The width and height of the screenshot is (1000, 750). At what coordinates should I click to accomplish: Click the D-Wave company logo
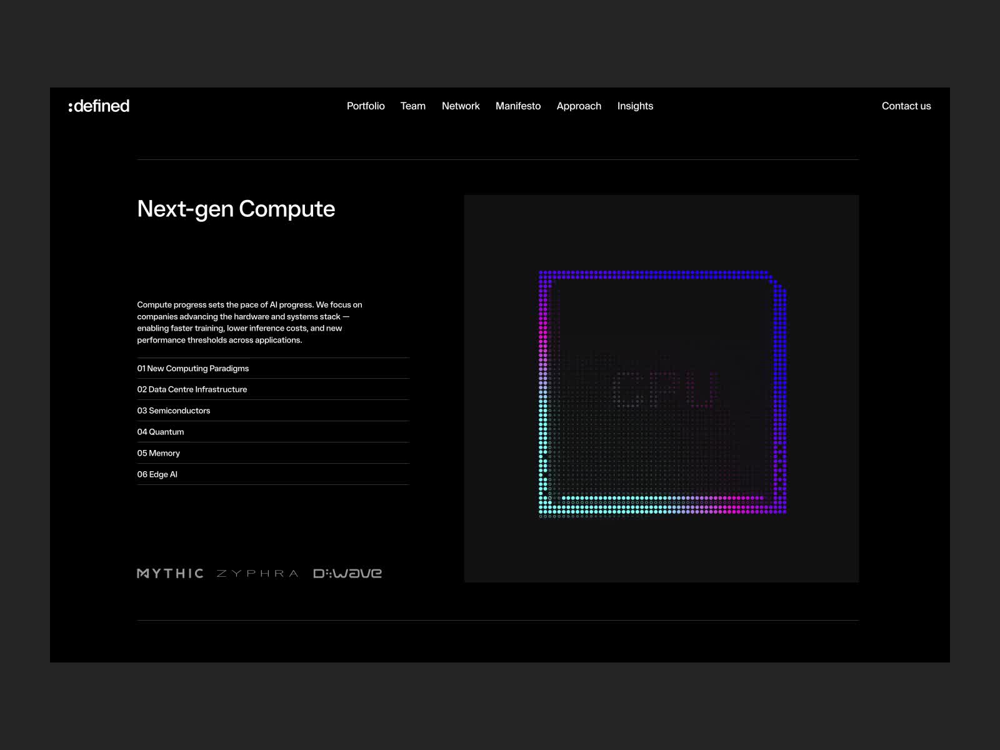(x=347, y=573)
